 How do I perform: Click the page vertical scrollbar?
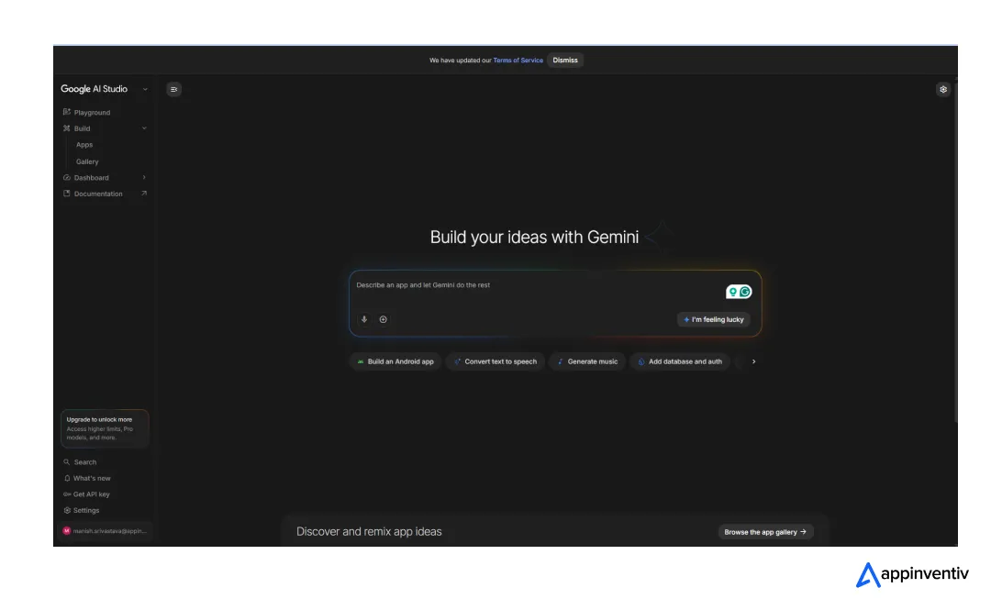[x=955, y=253]
